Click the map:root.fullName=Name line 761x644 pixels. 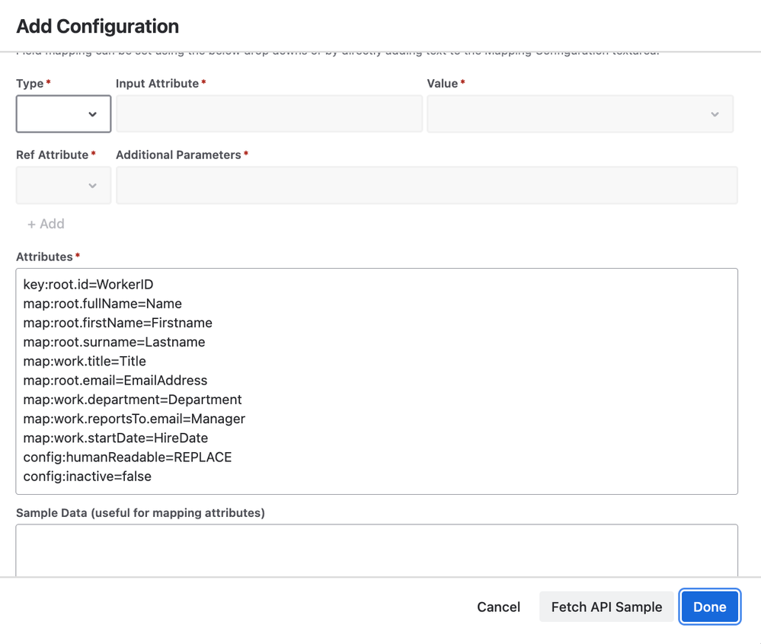point(103,304)
